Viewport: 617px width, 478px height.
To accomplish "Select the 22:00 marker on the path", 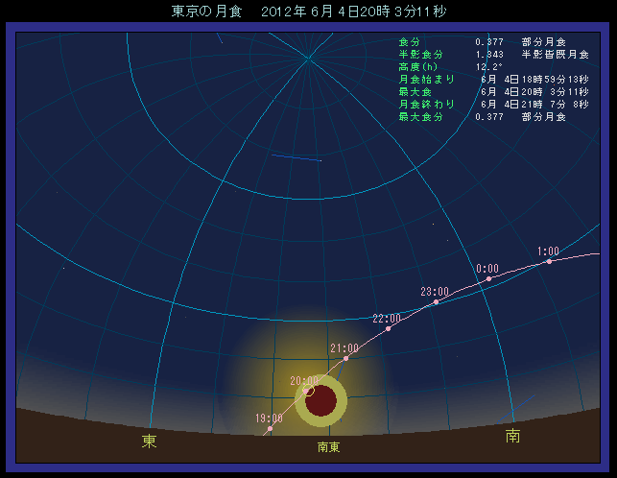I will 389,328.
